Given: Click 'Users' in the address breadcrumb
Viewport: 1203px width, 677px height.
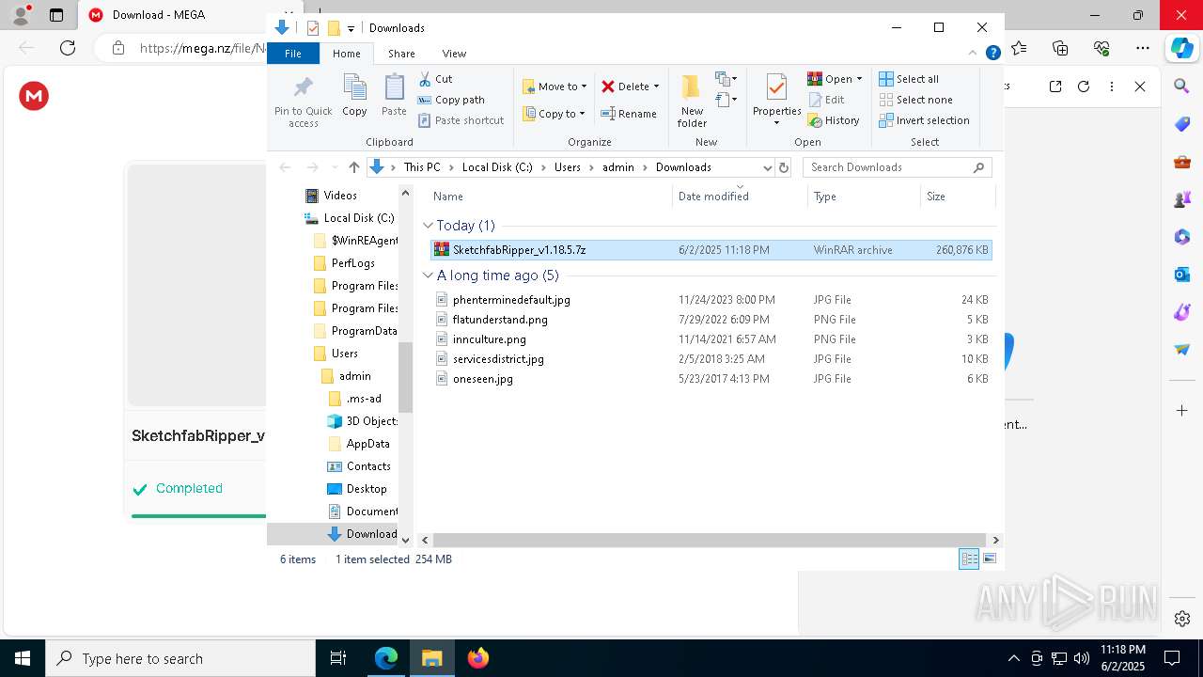Looking at the screenshot, I should coord(568,167).
